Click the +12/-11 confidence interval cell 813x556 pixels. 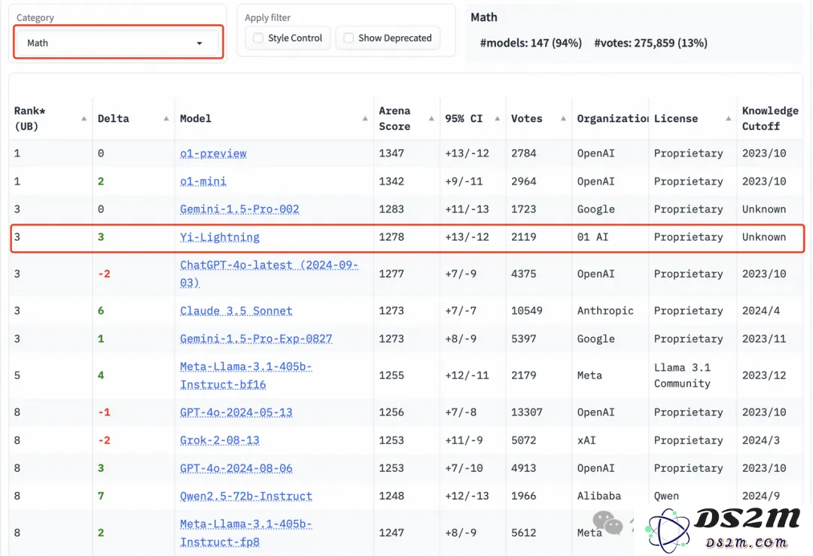click(467, 375)
